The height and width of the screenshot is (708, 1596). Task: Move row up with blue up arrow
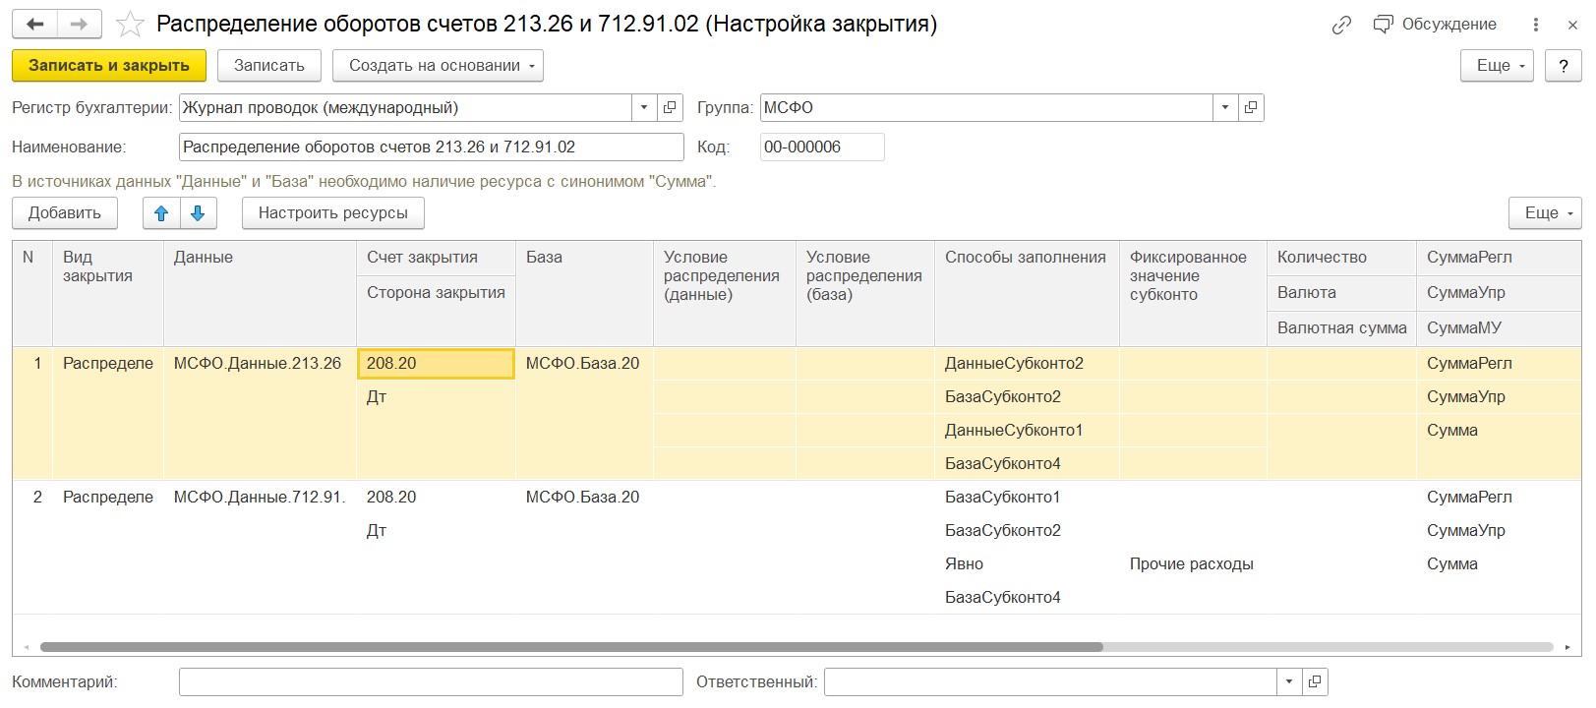[x=161, y=213]
